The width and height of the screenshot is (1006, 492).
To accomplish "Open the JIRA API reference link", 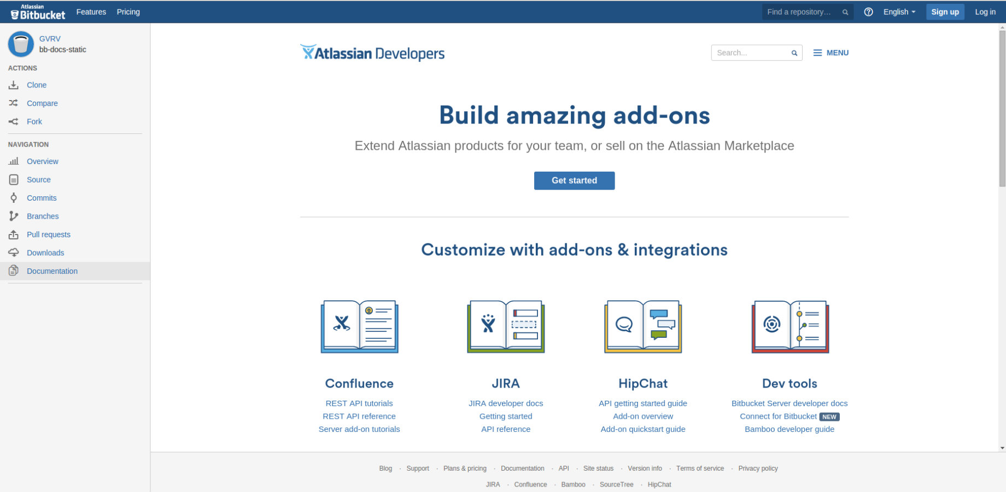I will point(506,429).
